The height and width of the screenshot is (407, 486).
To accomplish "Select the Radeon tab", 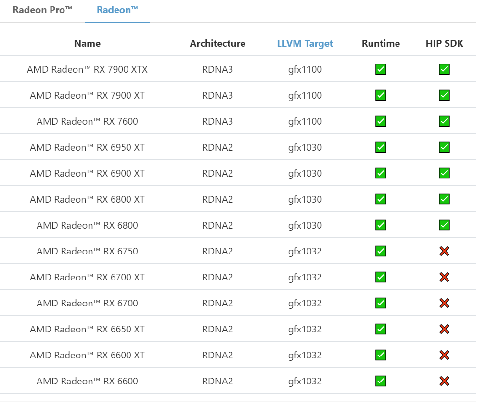I will (x=117, y=10).
